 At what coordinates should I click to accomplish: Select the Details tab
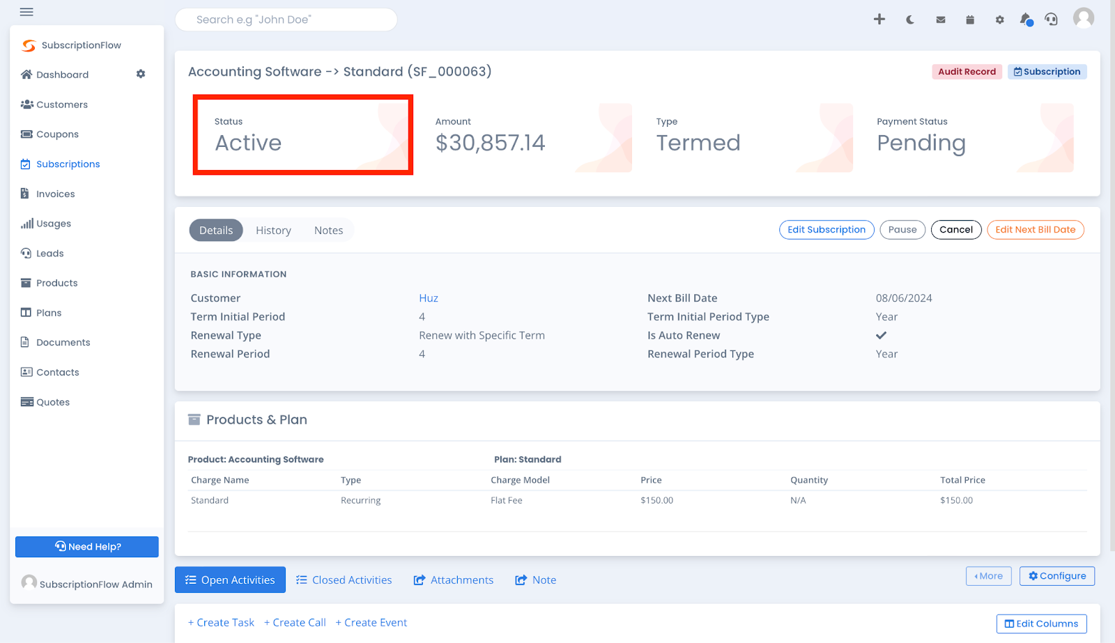(x=216, y=231)
